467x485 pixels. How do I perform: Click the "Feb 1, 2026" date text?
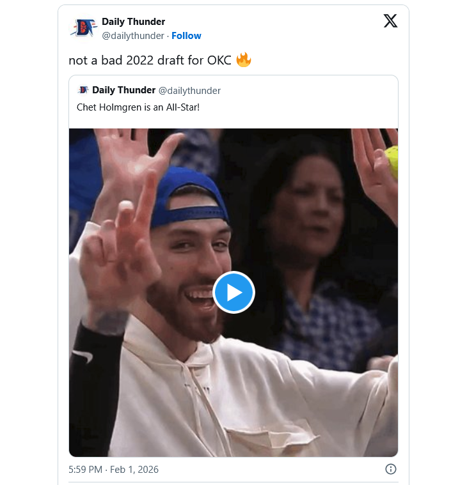pos(134,470)
